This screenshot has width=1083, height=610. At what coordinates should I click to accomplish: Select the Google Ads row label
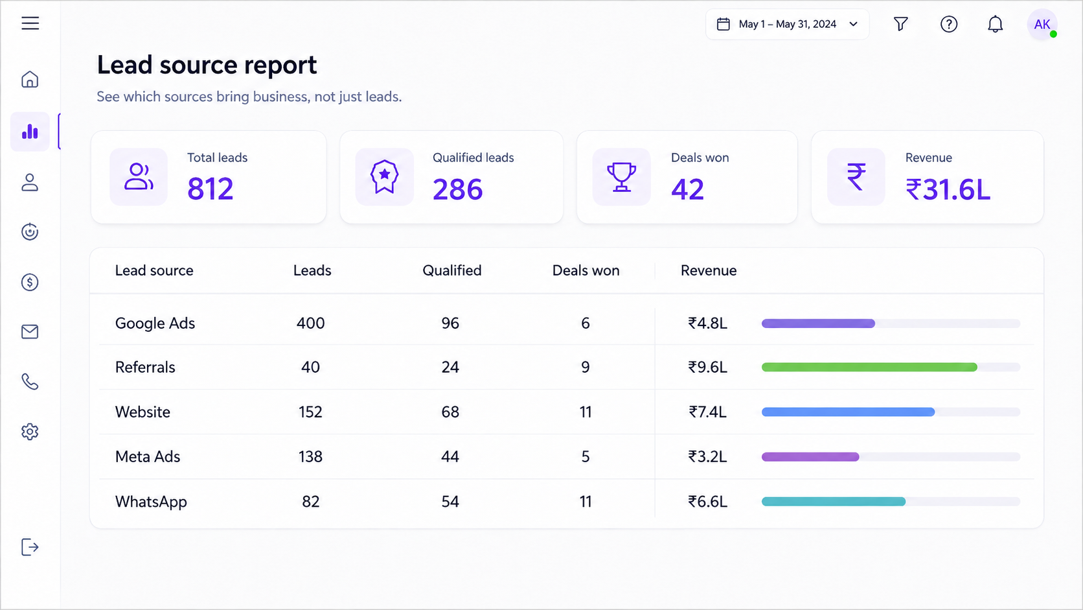155,323
